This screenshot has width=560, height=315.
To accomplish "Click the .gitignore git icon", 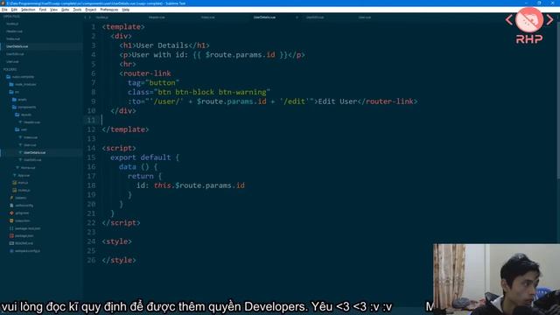I will tap(11, 213).
